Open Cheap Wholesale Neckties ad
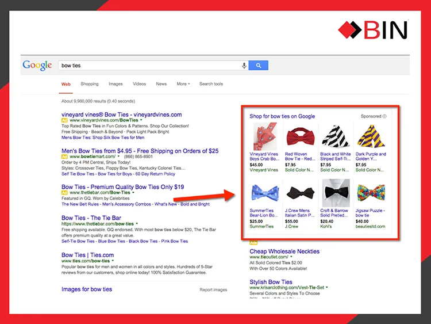The width and height of the screenshot is (431, 324). (x=284, y=251)
